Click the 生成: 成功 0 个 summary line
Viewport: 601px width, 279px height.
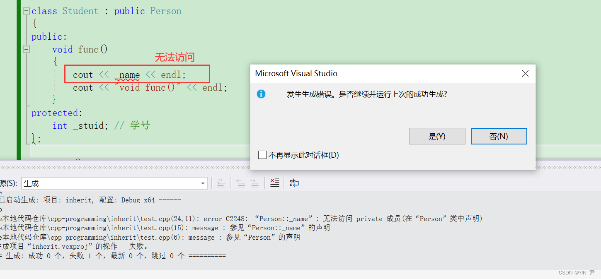pos(113,256)
